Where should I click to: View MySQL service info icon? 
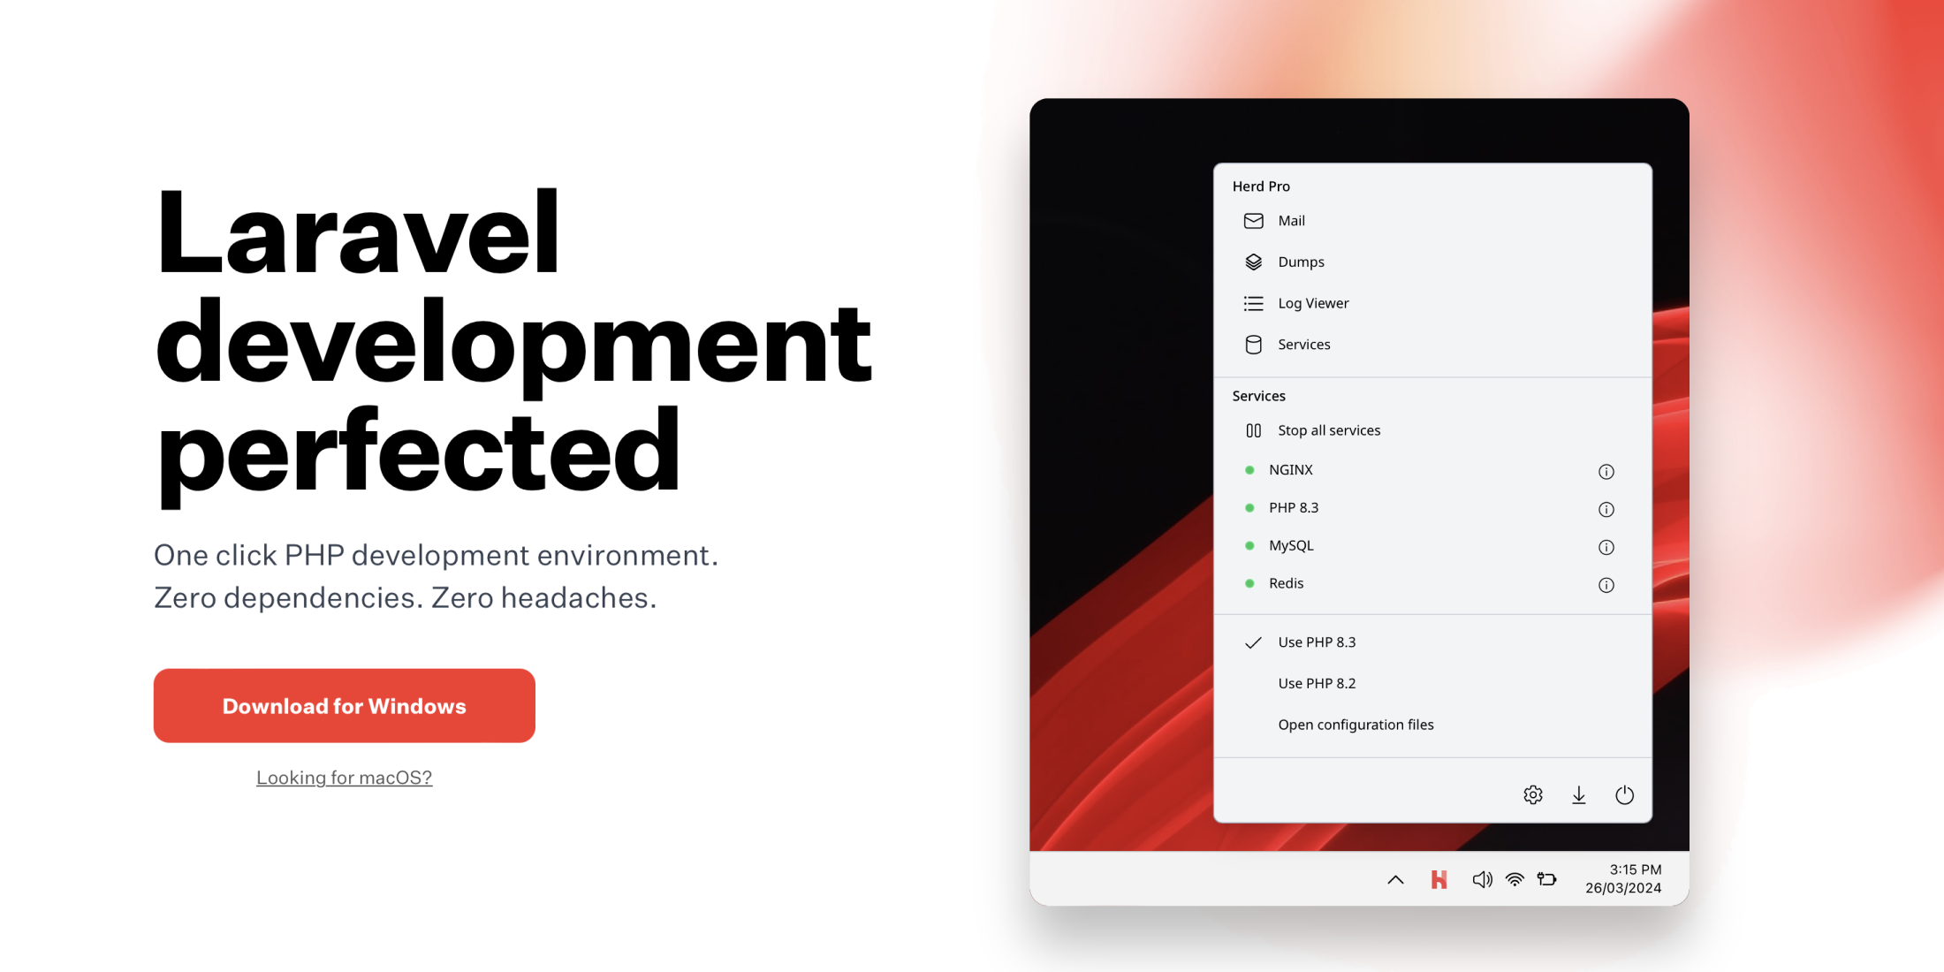tap(1611, 545)
